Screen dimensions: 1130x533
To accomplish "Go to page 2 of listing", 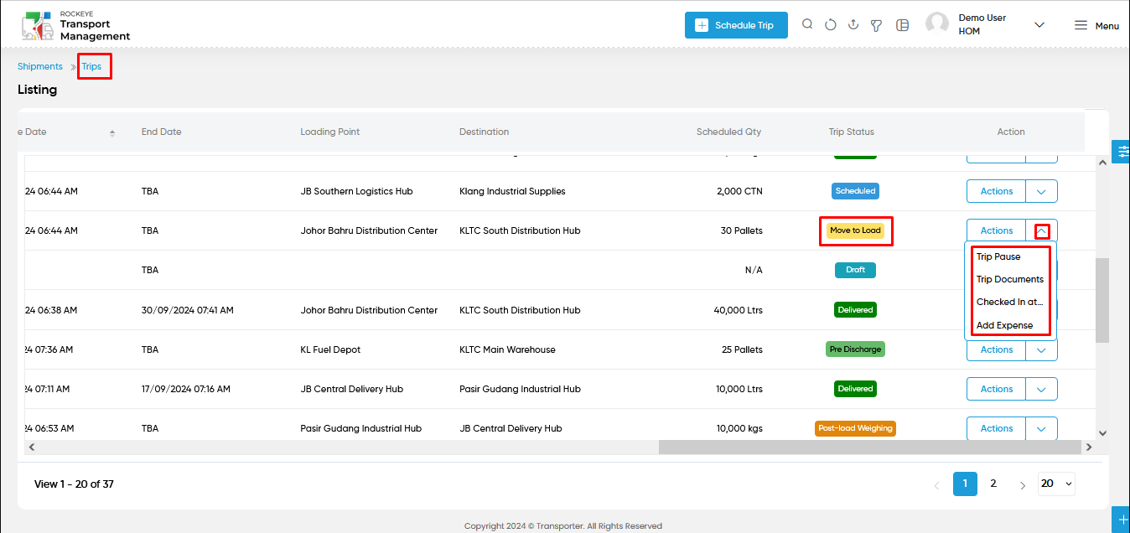I will pos(993,484).
